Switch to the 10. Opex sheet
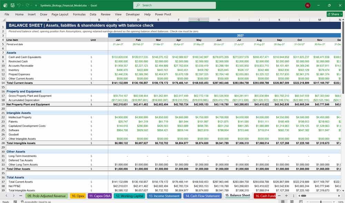The height and width of the screenshot is (203, 345). coord(78,196)
